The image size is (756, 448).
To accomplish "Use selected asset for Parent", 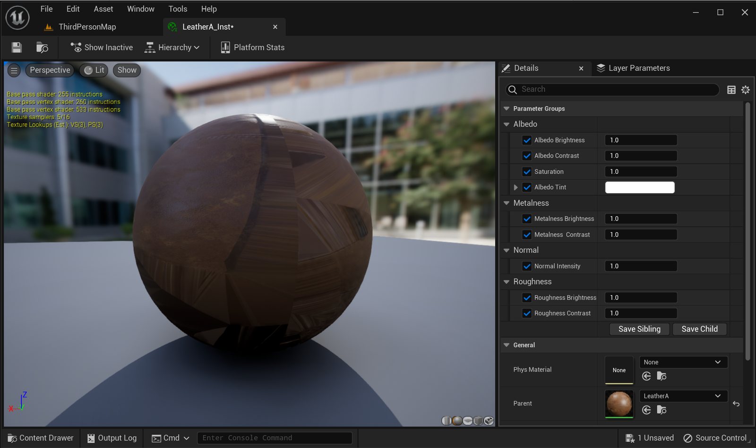I will 646,410.
